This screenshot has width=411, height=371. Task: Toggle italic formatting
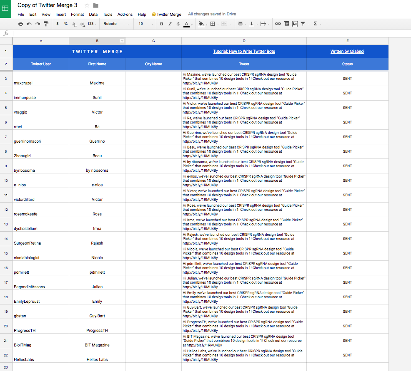click(x=170, y=24)
